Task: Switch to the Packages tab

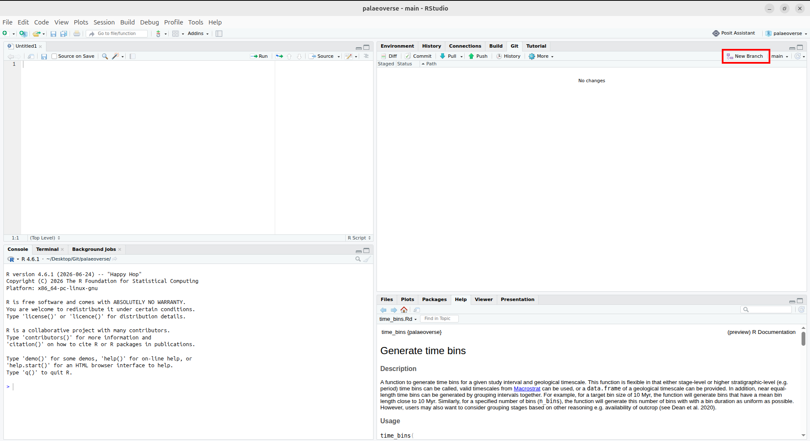Action: click(x=434, y=300)
